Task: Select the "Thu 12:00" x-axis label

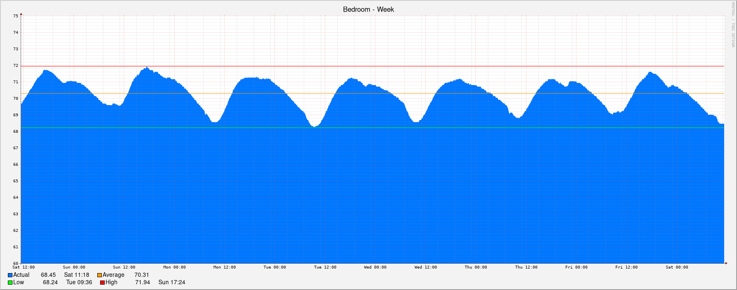Action: [526, 267]
